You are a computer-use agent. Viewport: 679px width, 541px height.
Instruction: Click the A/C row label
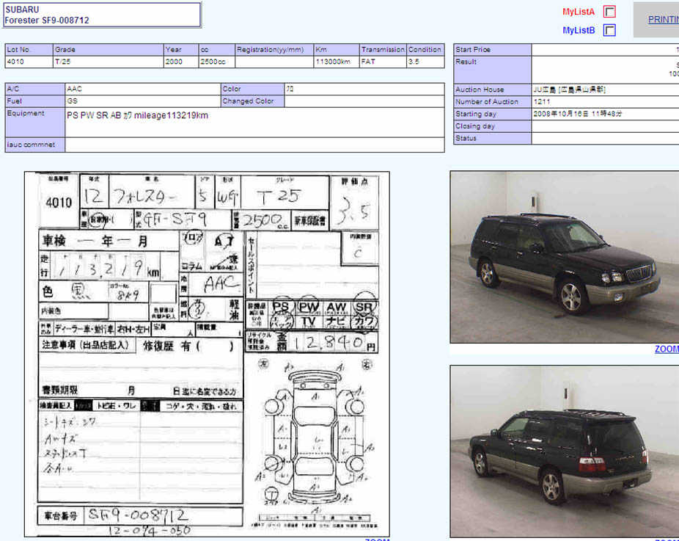[x=34, y=89]
